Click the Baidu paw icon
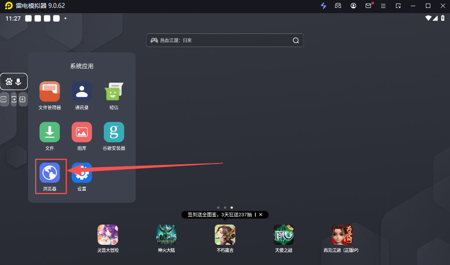The width and height of the screenshot is (450, 265). (x=9, y=82)
